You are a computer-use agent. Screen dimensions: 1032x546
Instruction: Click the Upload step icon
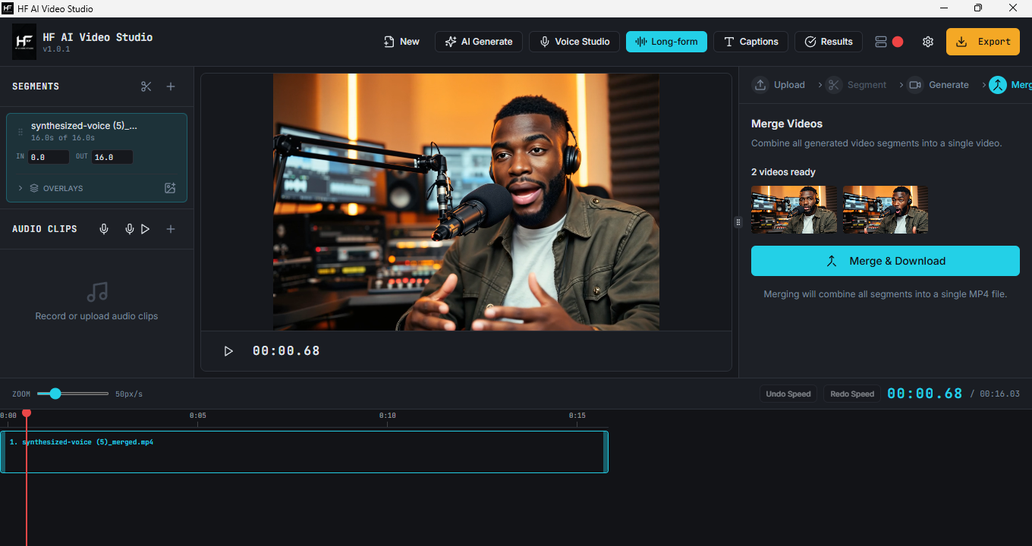pyautogui.click(x=760, y=85)
